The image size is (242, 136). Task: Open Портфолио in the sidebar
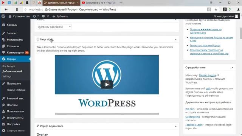[x=14, y=83]
